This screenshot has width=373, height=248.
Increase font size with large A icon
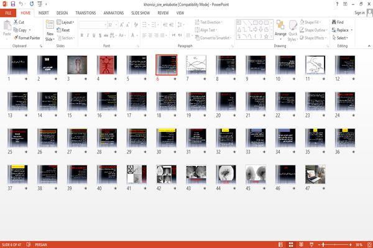click(122, 25)
